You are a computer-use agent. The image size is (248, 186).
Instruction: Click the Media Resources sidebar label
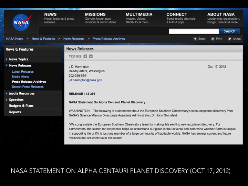pos(22,93)
